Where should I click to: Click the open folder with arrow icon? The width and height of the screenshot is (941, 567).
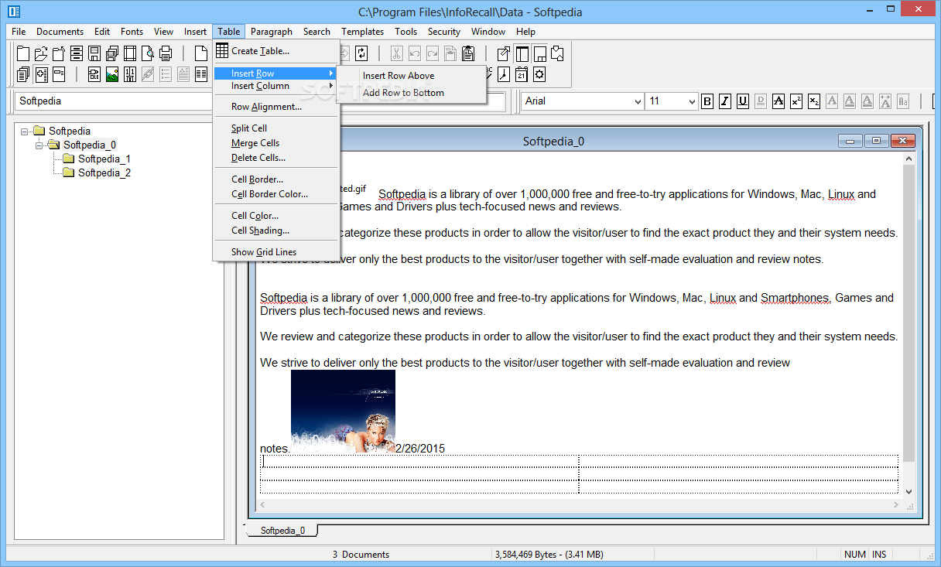point(41,53)
